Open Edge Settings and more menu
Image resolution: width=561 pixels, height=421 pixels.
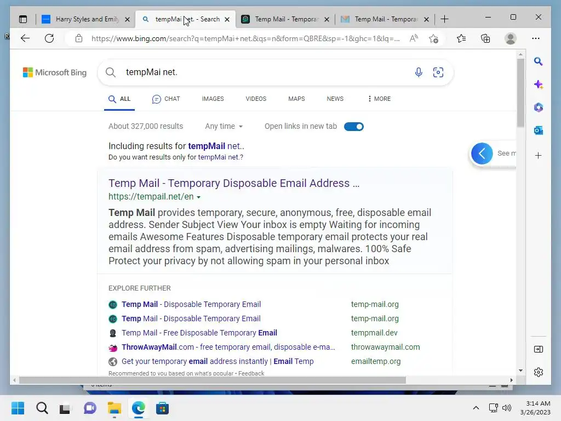pyautogui.click(x=536, y=38)
